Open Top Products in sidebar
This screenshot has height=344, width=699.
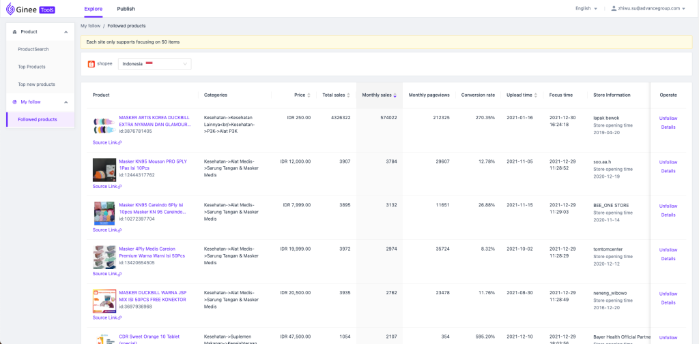(x=31, y=67)
